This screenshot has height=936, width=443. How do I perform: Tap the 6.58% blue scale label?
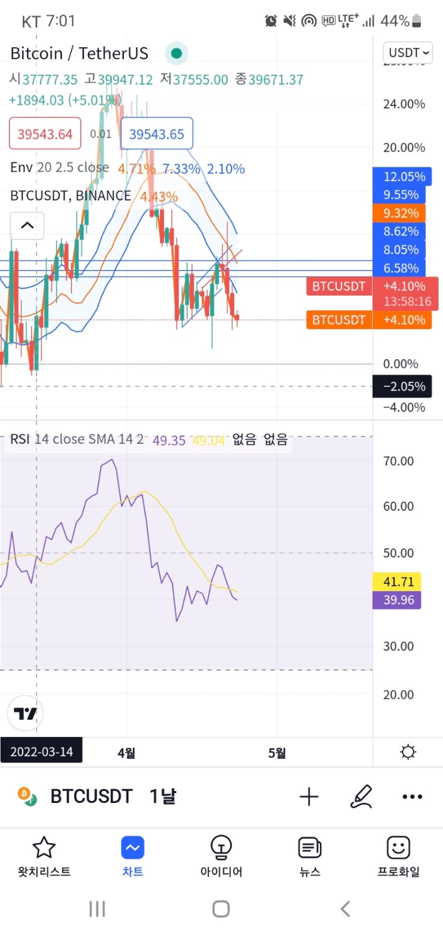pyautogui.click(x=400, y=268)
